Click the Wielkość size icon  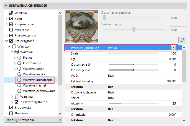(x=11, y=13)
